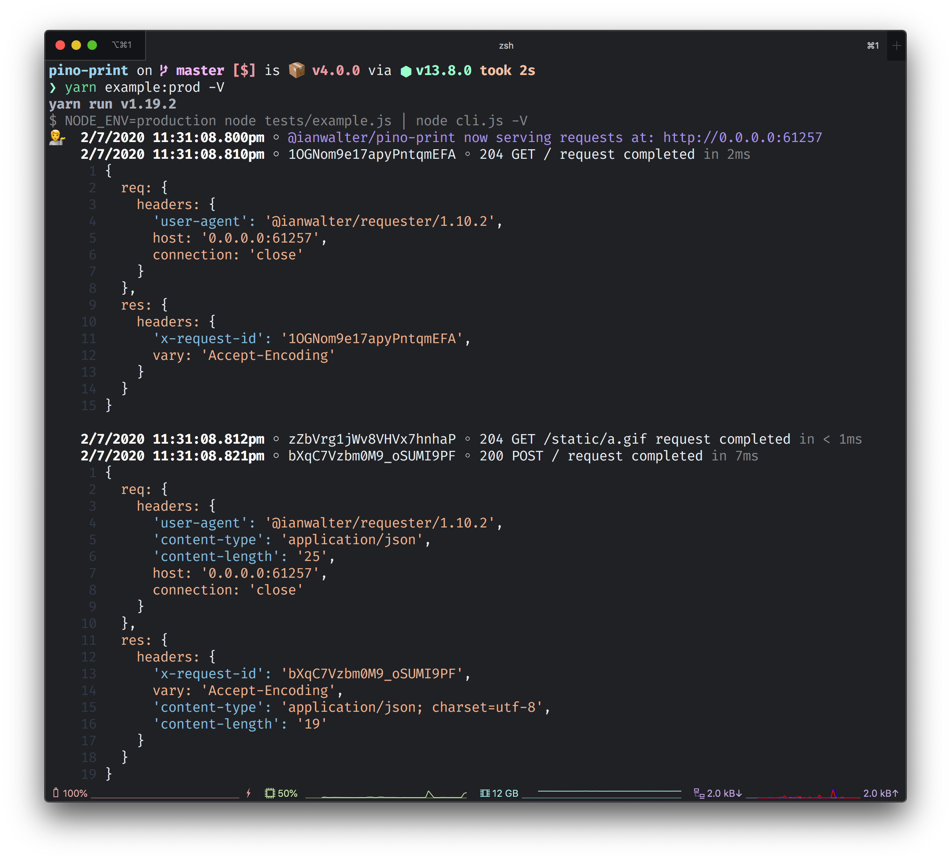This screenshot has width=951, height=861.
Task: Select the zsh terminal tab
Action: coord(506,46)
